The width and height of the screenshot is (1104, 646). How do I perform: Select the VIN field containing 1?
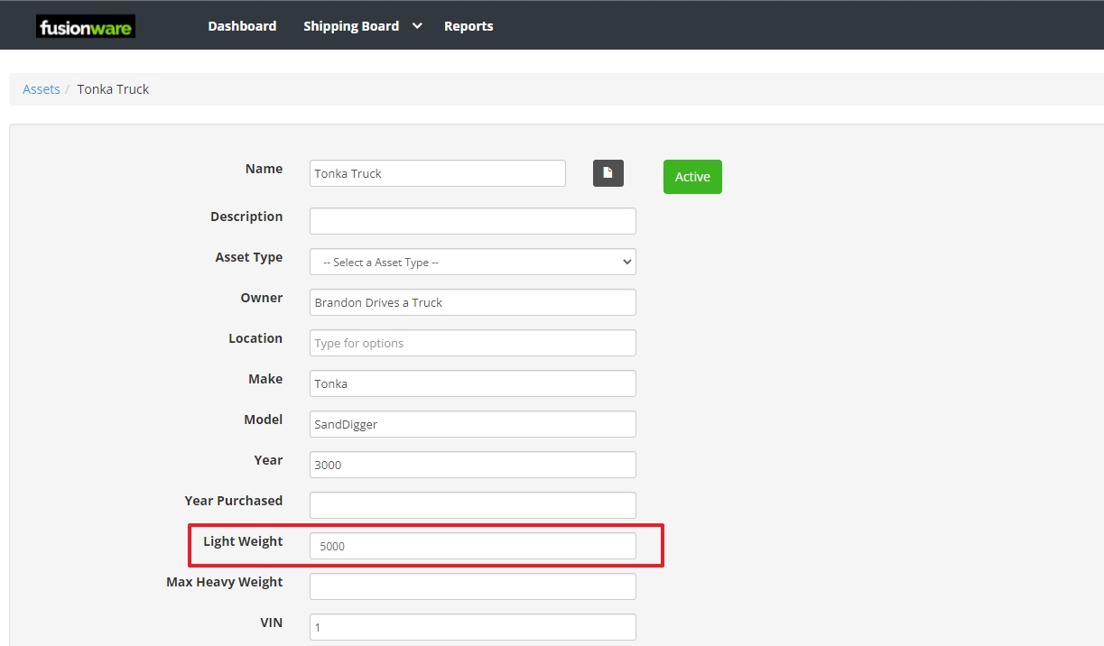[472, 626]
